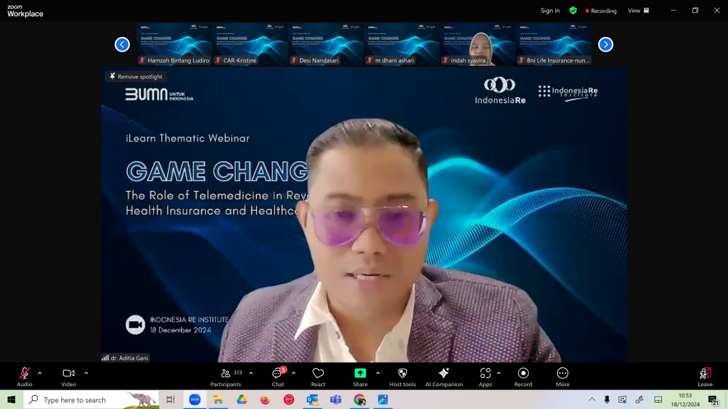
Task: Select indah syavira's video thumbnail
Action: [x=478, y=45]
